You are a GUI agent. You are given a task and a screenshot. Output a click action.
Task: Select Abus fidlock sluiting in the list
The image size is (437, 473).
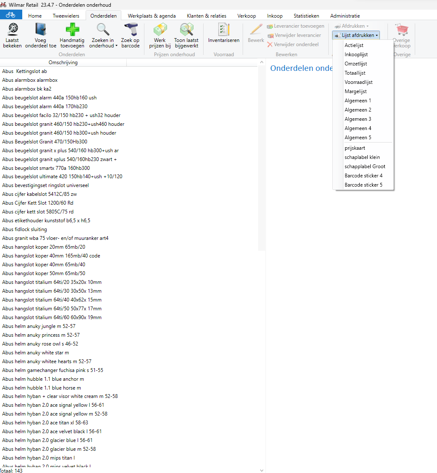[x=24, y=229]
